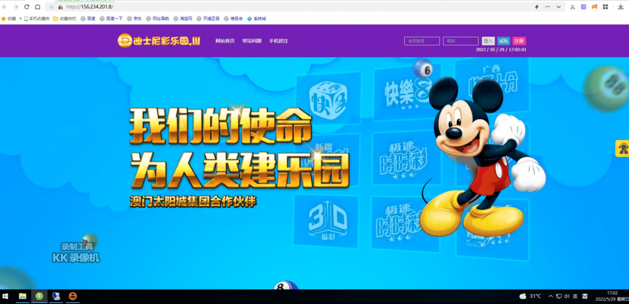Open the computer monitor app in taskbar
629x304 pixels.
(x=56, y=296)
